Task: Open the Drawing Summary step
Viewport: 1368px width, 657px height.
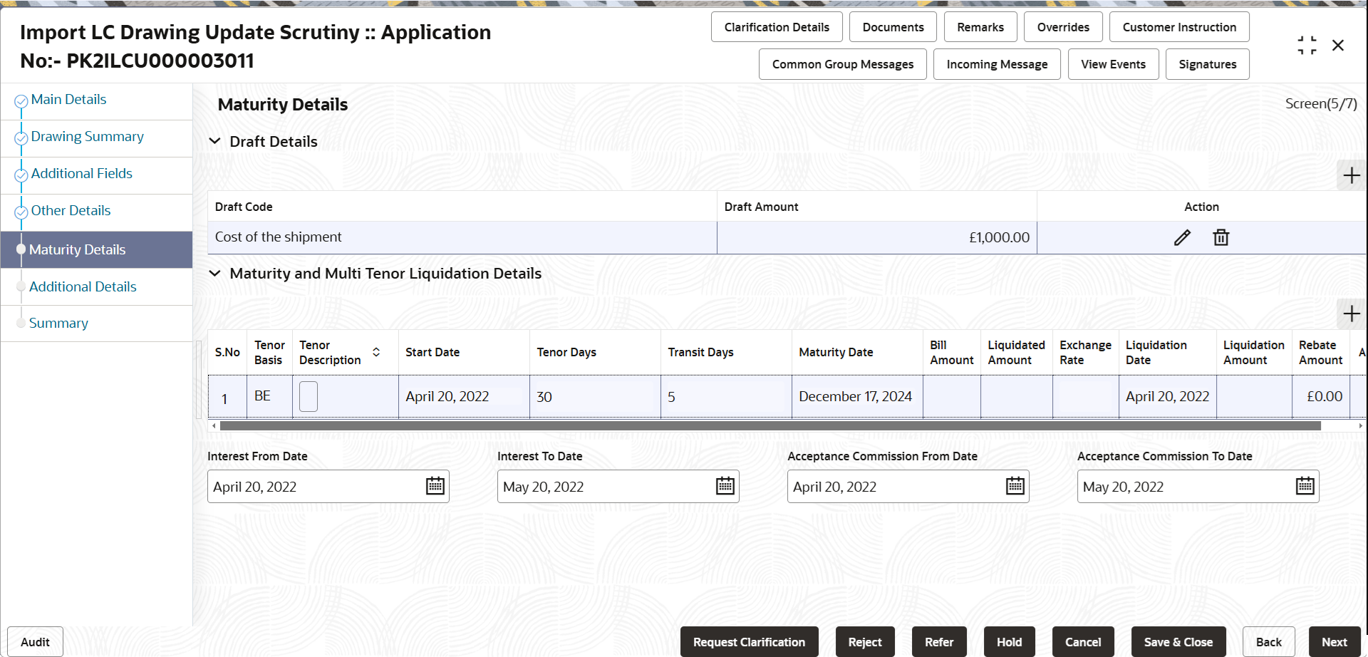Action: 87,136
